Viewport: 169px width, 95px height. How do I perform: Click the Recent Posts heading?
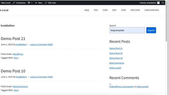pyautogui.click(x=120, y=42)
